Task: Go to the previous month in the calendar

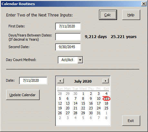Action: click(61, 81)
